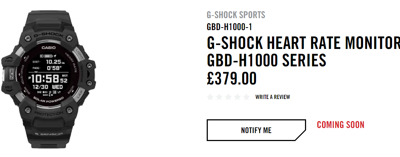Select the GBD-H1000-1 model number text
The height and width of the screenshot is (157, 400).
coord(229,27)
